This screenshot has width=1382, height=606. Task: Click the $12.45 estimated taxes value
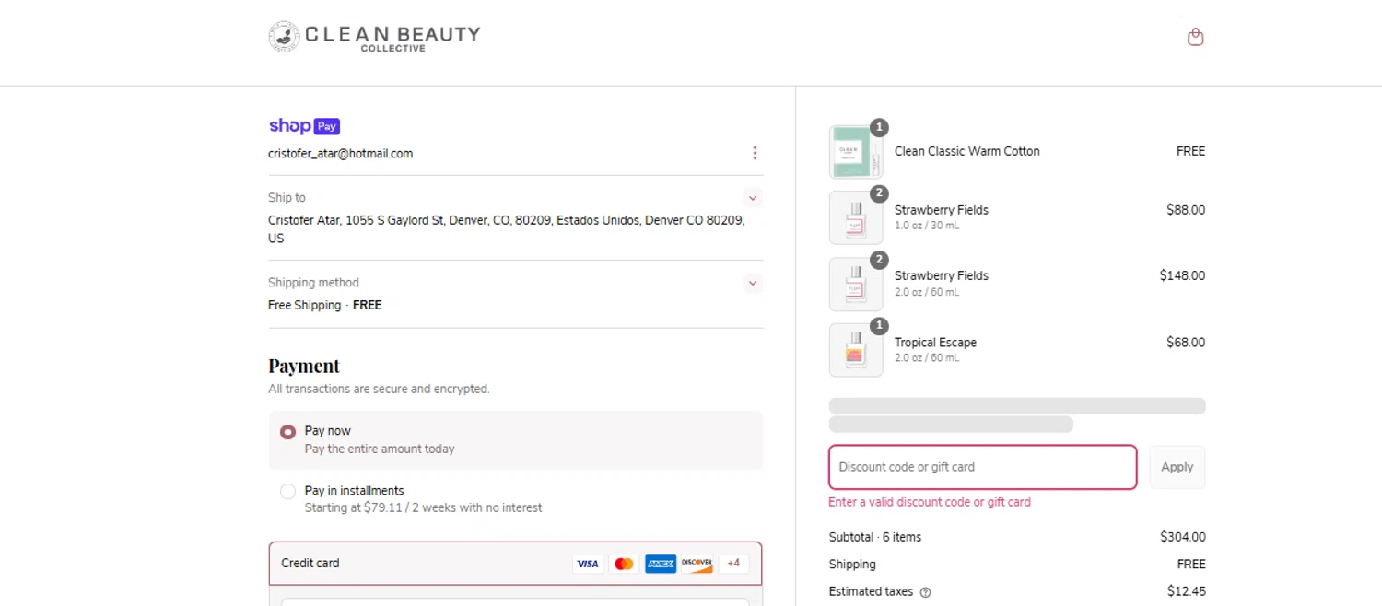1186,591
